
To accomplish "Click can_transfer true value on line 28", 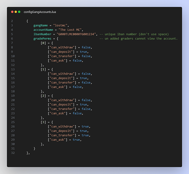I will pos(85,135).
